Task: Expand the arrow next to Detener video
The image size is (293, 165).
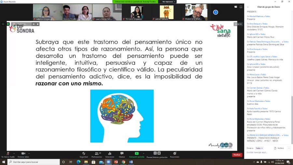Action: pos(29,153)
